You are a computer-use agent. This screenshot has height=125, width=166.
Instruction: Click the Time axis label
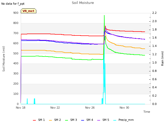coord(147,112)
